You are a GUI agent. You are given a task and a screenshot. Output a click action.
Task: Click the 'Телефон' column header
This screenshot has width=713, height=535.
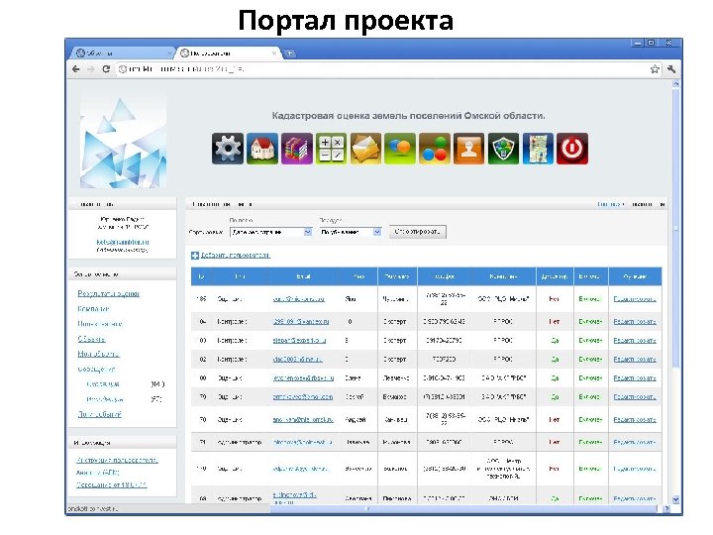[445, 276]
